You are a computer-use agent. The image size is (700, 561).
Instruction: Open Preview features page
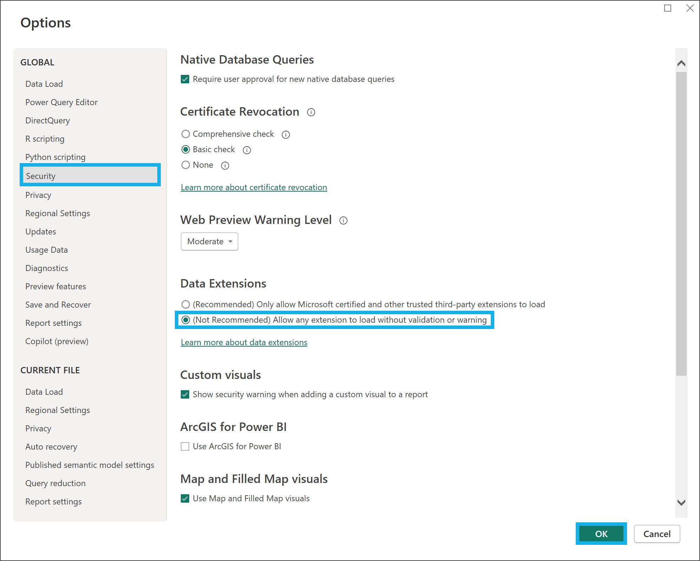(56, 286)
